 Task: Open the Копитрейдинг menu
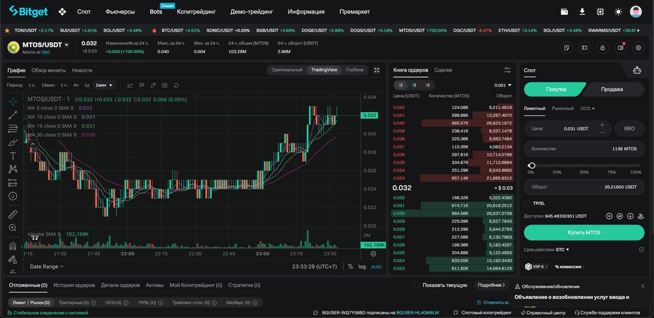[x=196, y=11]
